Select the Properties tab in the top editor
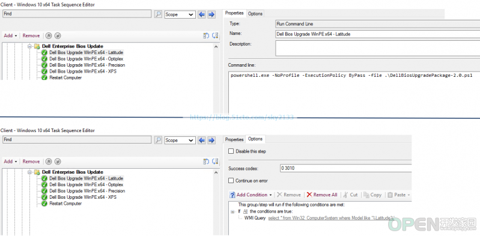Viewport: 480px width, 236px height. [234, 13]
